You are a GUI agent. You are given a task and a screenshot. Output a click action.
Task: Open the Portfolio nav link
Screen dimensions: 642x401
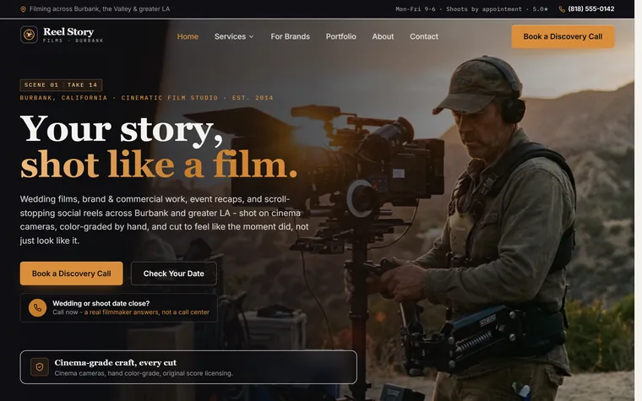(x=340, y=36)
